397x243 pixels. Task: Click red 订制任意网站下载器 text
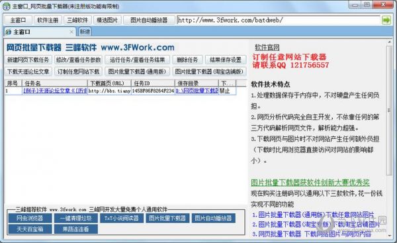[289, 57]
